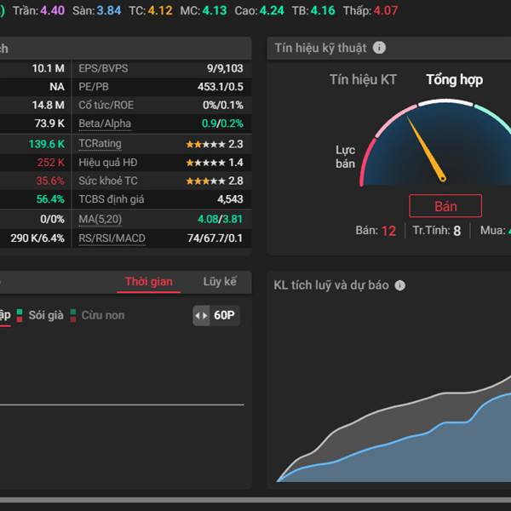Click info icon beside Tín hiệu kỹ thuật
This screenshot has width=511, height=511.
tap(380, 49)
